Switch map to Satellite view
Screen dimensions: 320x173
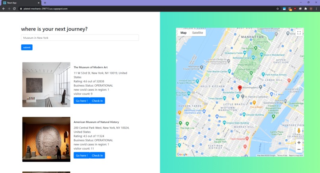point(197,33)
